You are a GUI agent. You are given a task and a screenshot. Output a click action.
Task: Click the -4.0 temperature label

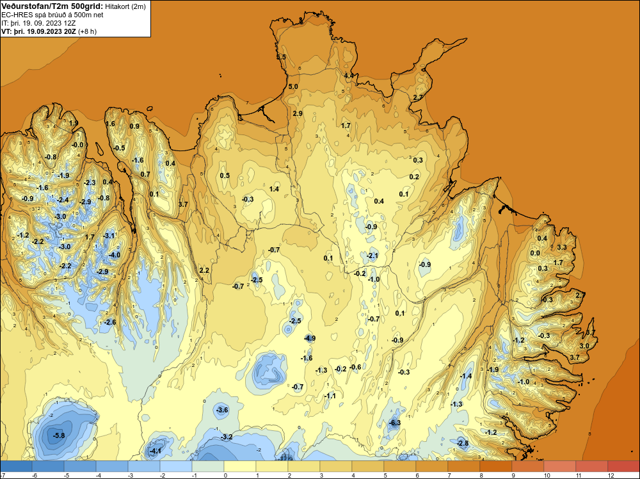coord(115,256)
